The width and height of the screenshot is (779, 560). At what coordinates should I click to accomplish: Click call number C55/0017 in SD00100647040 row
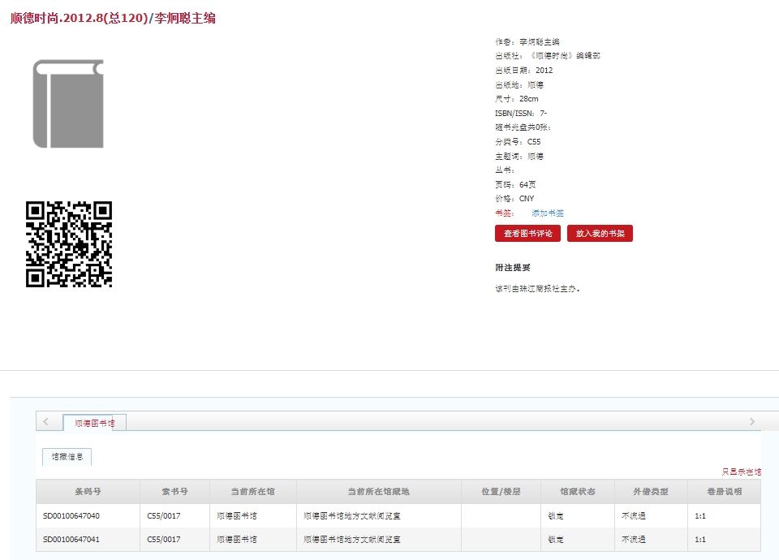coord(164,516)
